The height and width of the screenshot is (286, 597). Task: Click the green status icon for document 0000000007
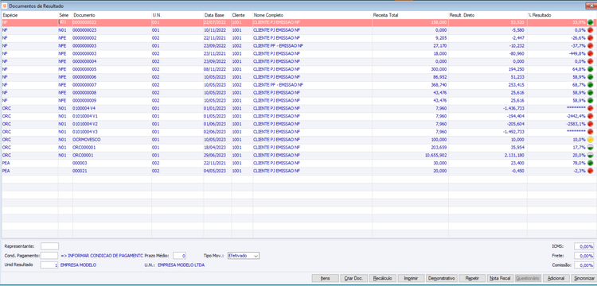(590, 85)
